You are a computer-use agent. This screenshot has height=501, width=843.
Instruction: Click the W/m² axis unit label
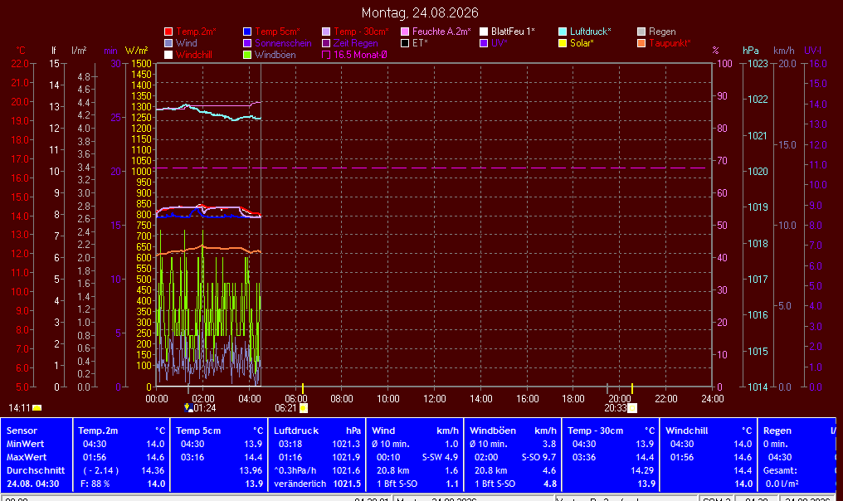click(x=137, y=51)
